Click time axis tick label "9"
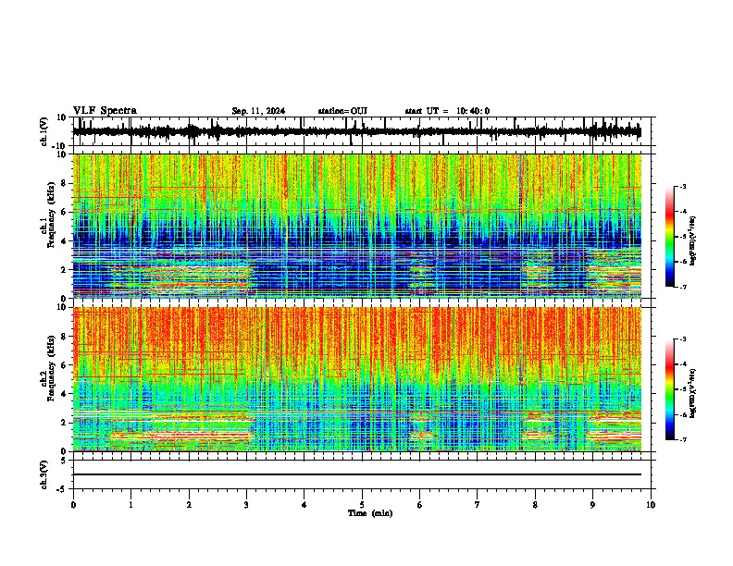Image resolution: width=733 pixels, height=566 pixels. (x=592, y=505)
